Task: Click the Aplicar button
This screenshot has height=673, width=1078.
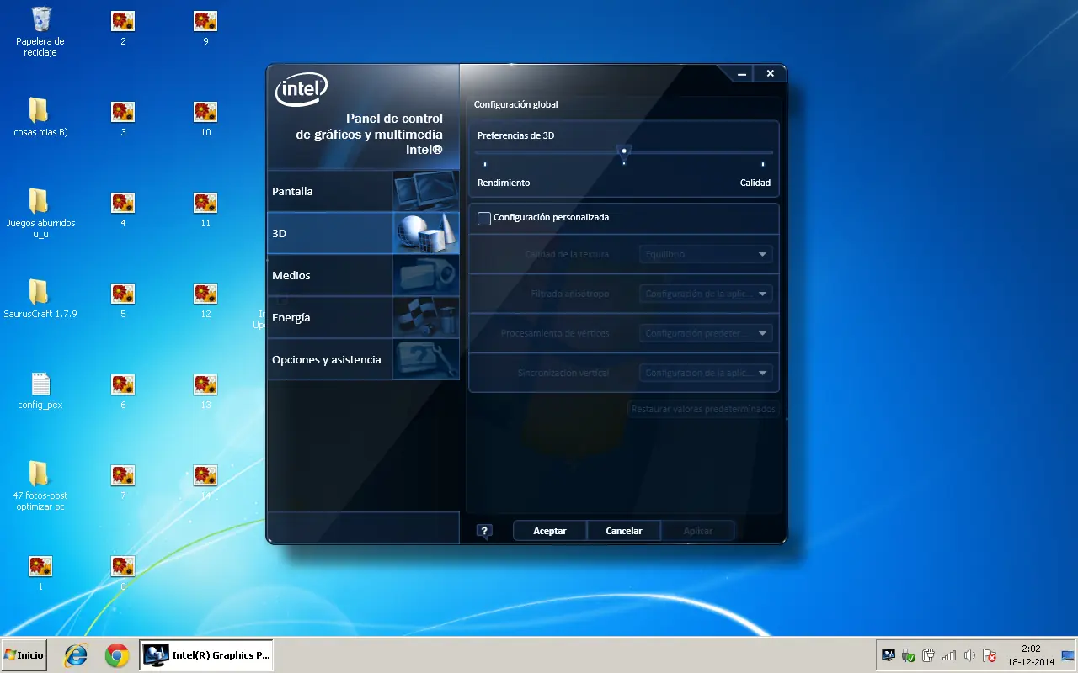Action: pos(698,531)
